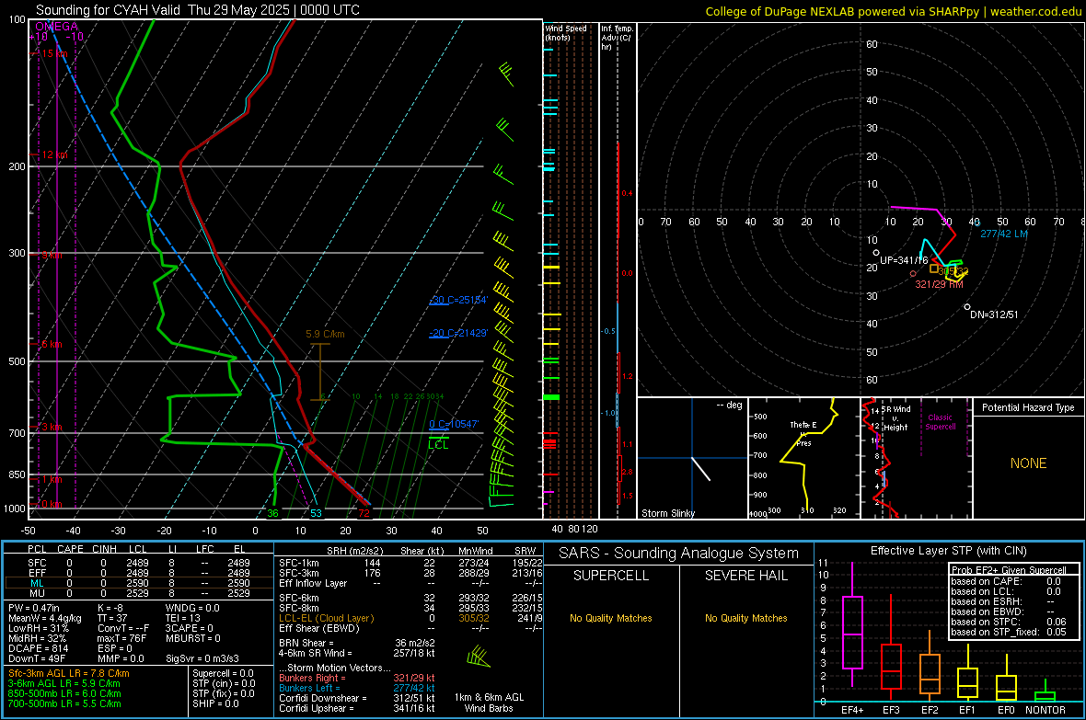Select the SFC parcel row
The width and height of the screenshot is (1086, 720).
[x=139, y=563]
